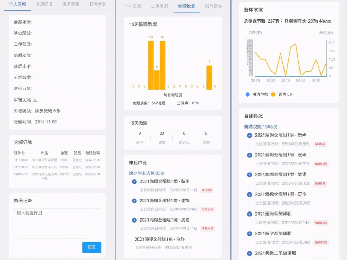Viewport: 347px width, 260px height.
Task: Switch to 做题数量 tab in middle panel
Action: tap(186, 6)
